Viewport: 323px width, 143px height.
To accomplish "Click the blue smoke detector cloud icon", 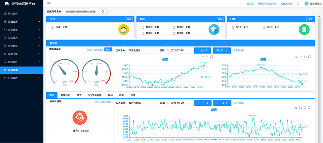I will pyautogui.click(x=214, y=30).
